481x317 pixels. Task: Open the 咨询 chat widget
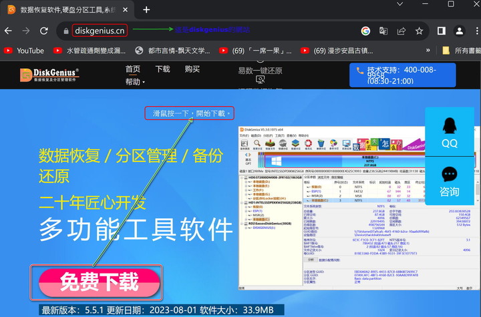coord(450,182)
